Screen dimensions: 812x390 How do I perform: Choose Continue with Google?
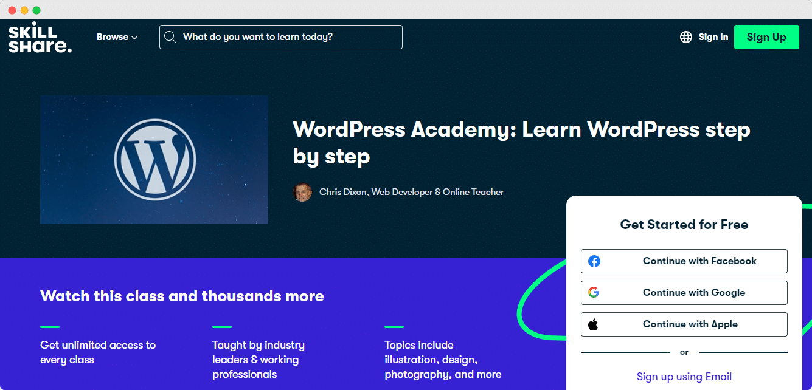tap(684, 293)
